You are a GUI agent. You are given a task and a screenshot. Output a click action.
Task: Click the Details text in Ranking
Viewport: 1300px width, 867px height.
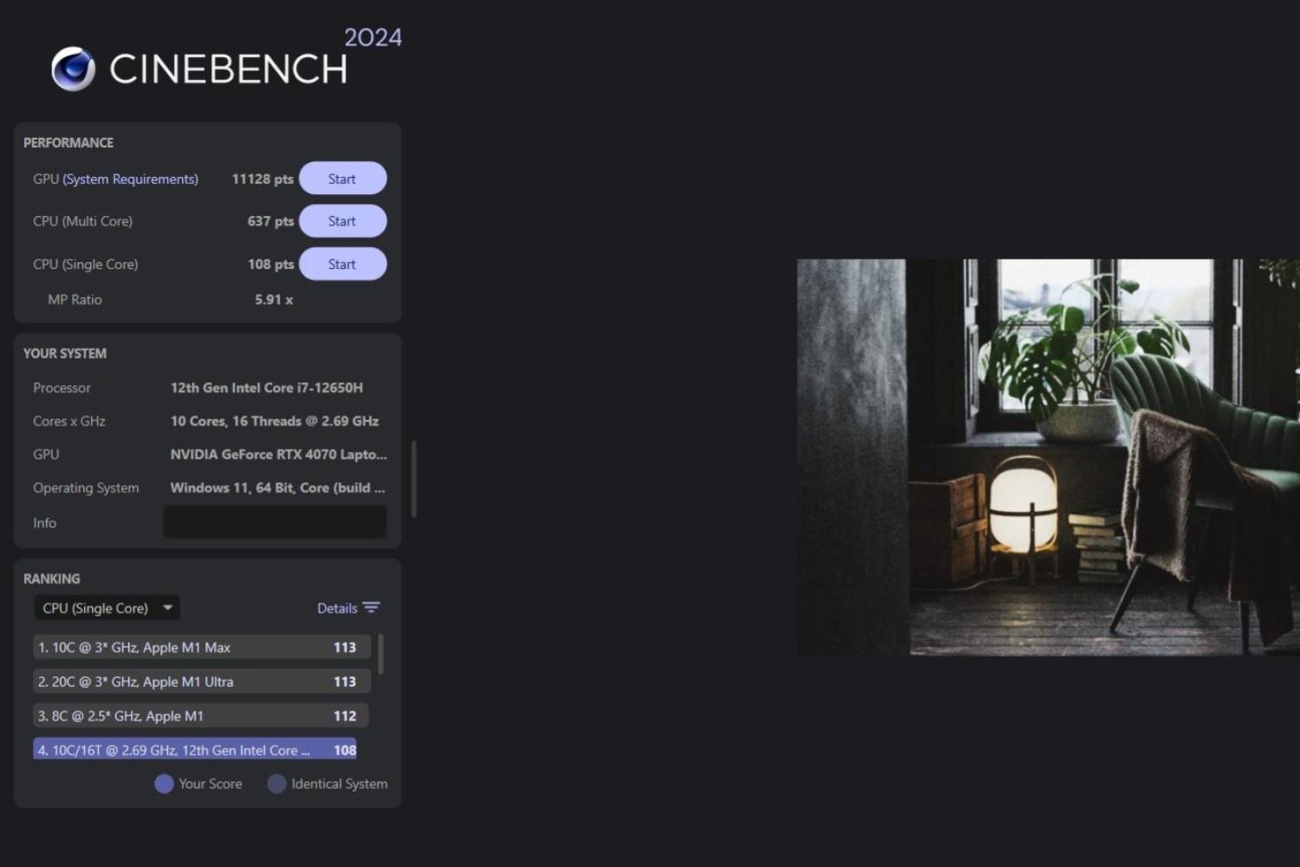click(x=337, y=609)
